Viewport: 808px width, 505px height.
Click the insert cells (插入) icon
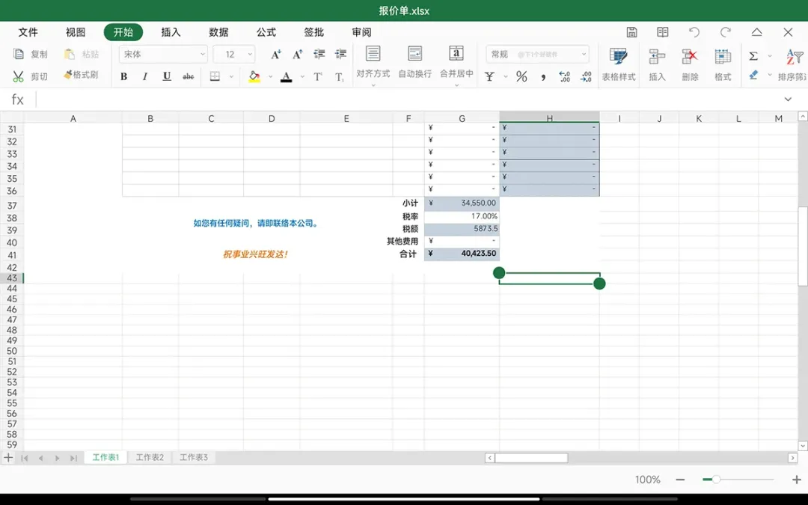pyautogui.click(x=657, y=56)
